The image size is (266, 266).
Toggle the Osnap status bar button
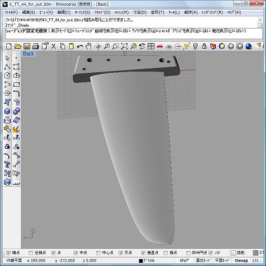pos(241,260)
